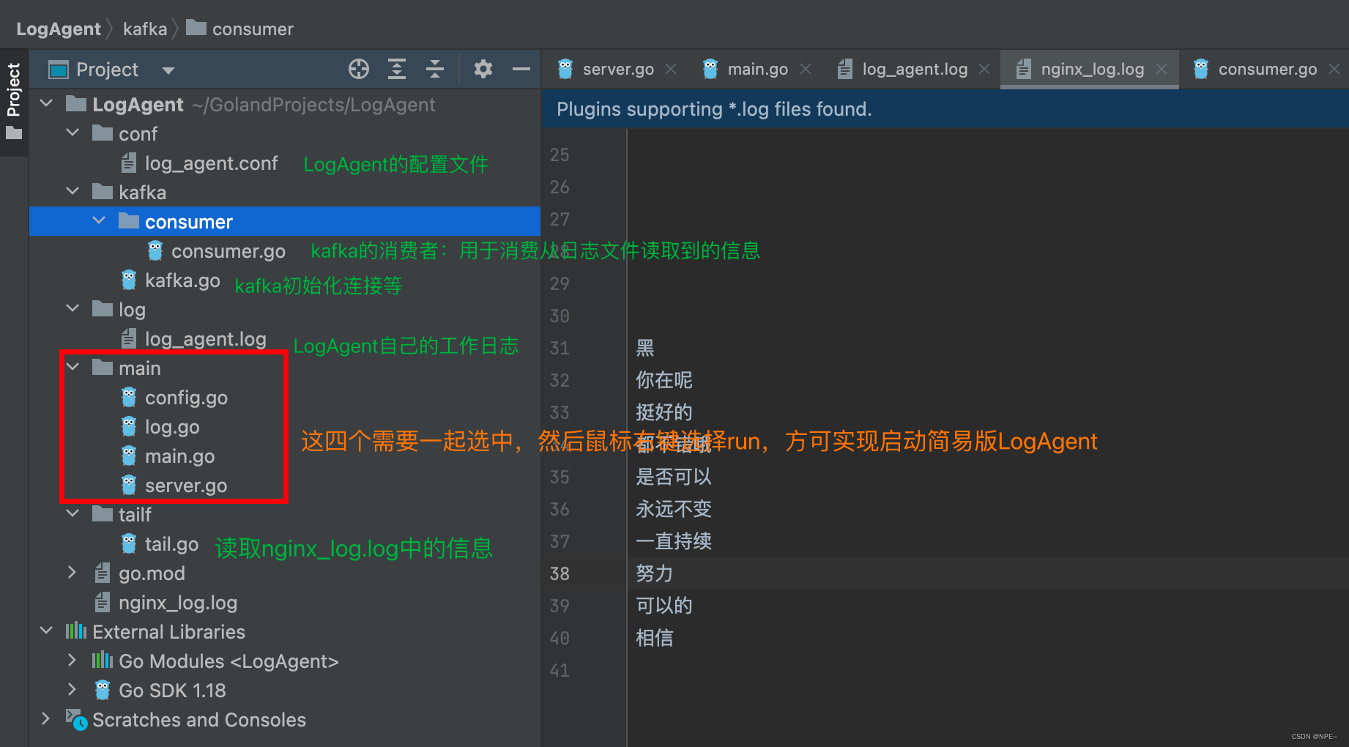Click the Expand All icon in Project toolbar

(397, 69)
